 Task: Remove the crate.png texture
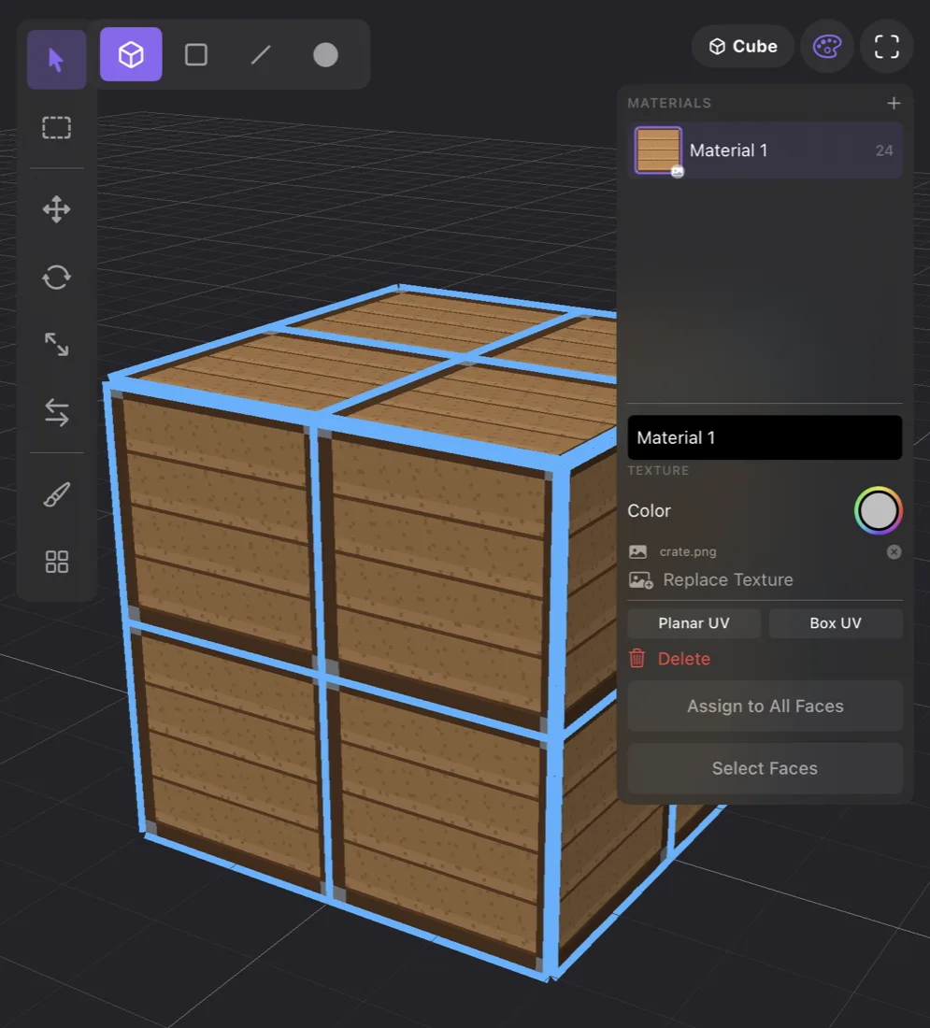click(894, 552)
